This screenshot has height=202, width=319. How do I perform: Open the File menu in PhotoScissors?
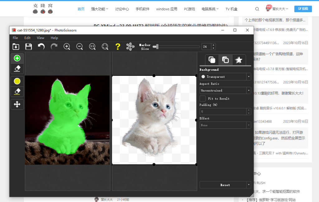[x=15, y=38]
